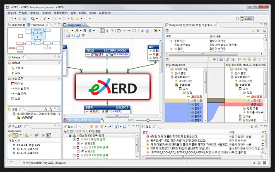Open the Run icon dropdown arrow

coord(37,19)
